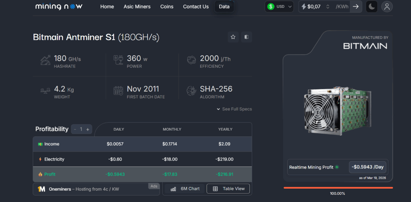Viewport: 411px width, 202px height.
Task: Click the first batch date calendar icon
Action: 118,91
